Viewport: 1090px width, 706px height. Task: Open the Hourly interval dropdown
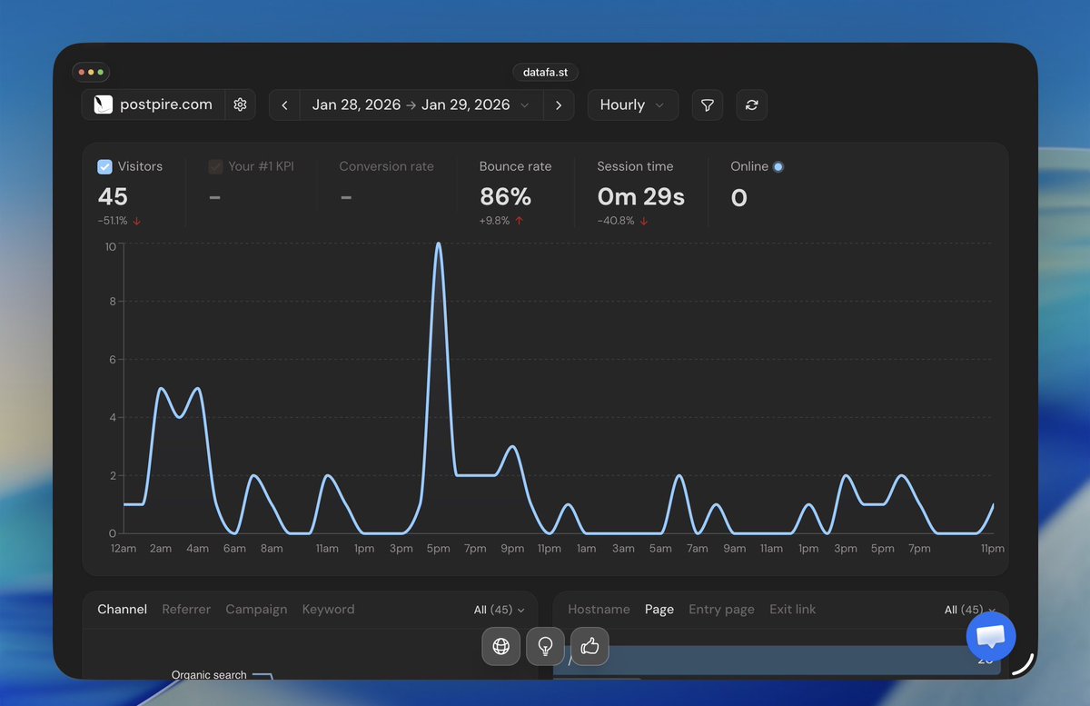tap(632, 104)
